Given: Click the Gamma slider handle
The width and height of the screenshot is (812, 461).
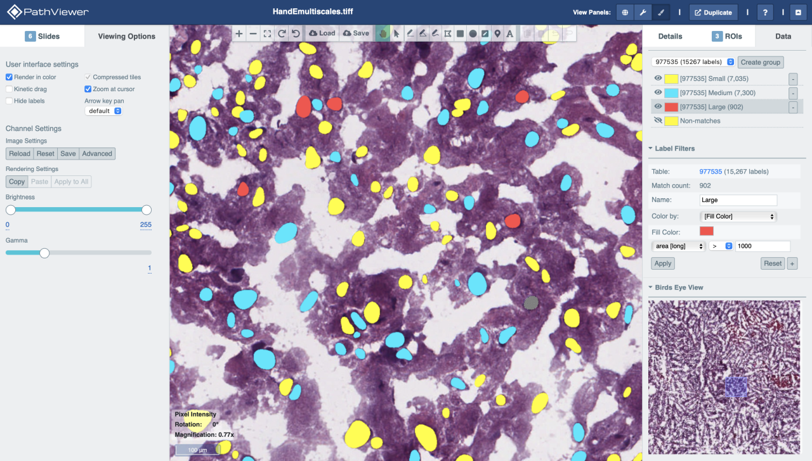Looking at the screenshot, I should pyautogui.click(x=44, y=253).
